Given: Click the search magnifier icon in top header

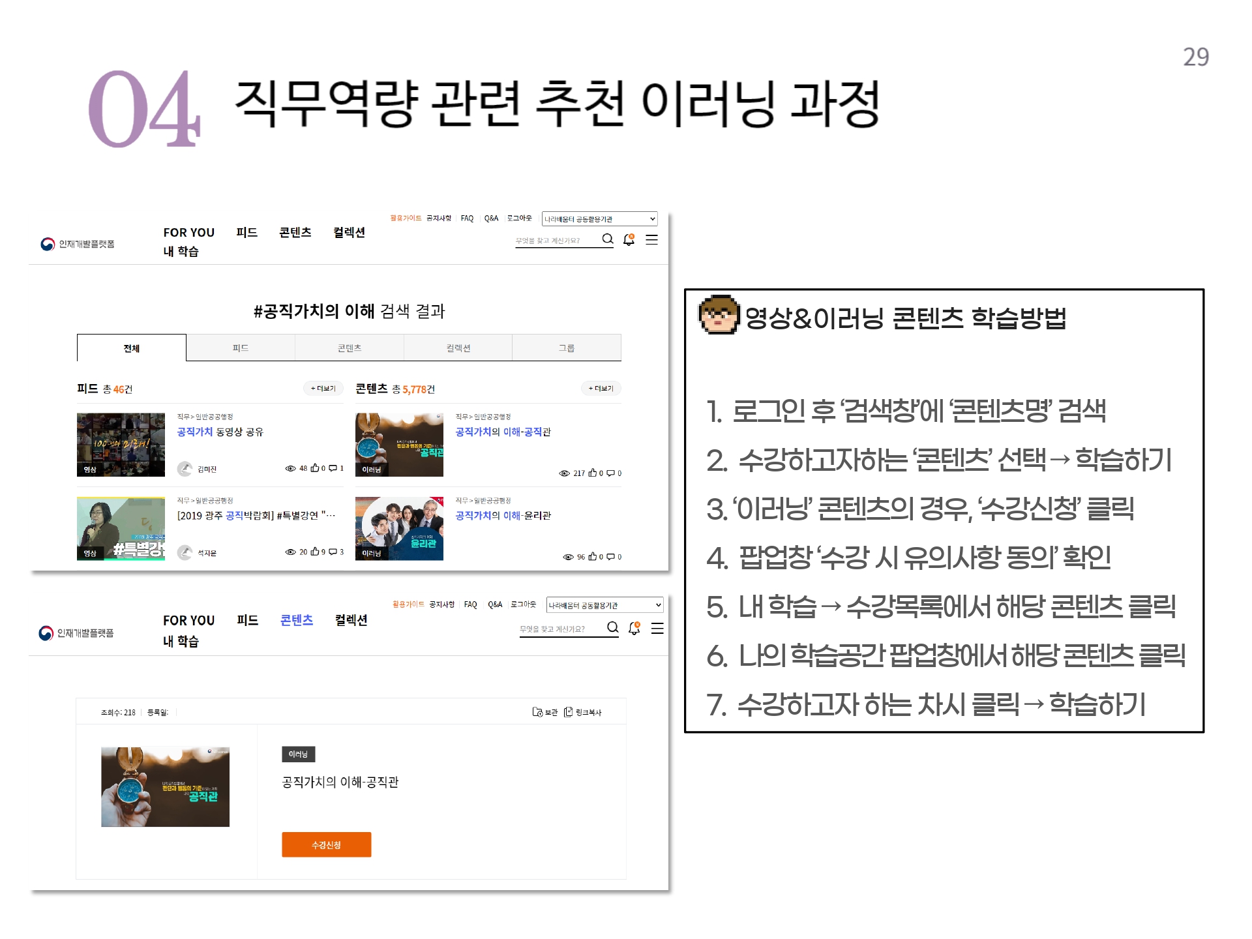Looking at the screenshot, I should tap(607, 239).
